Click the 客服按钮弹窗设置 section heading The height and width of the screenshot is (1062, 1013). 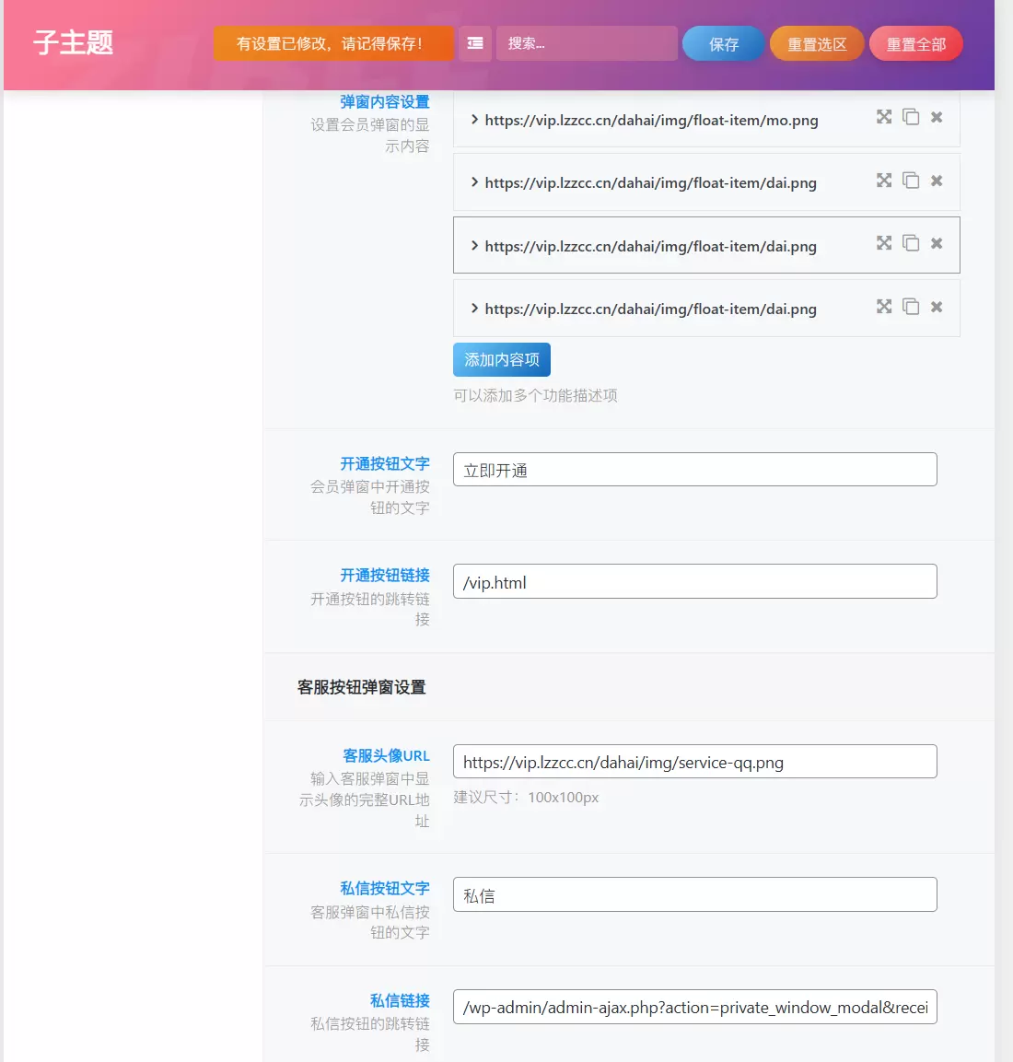pyautogui.click(x=362, y=687)
